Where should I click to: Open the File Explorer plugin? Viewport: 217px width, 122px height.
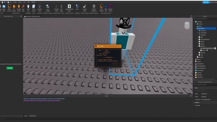[14, 8]
